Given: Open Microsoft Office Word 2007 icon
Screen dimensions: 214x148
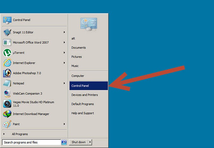Looking at the screenshot, I should [7, 43].
